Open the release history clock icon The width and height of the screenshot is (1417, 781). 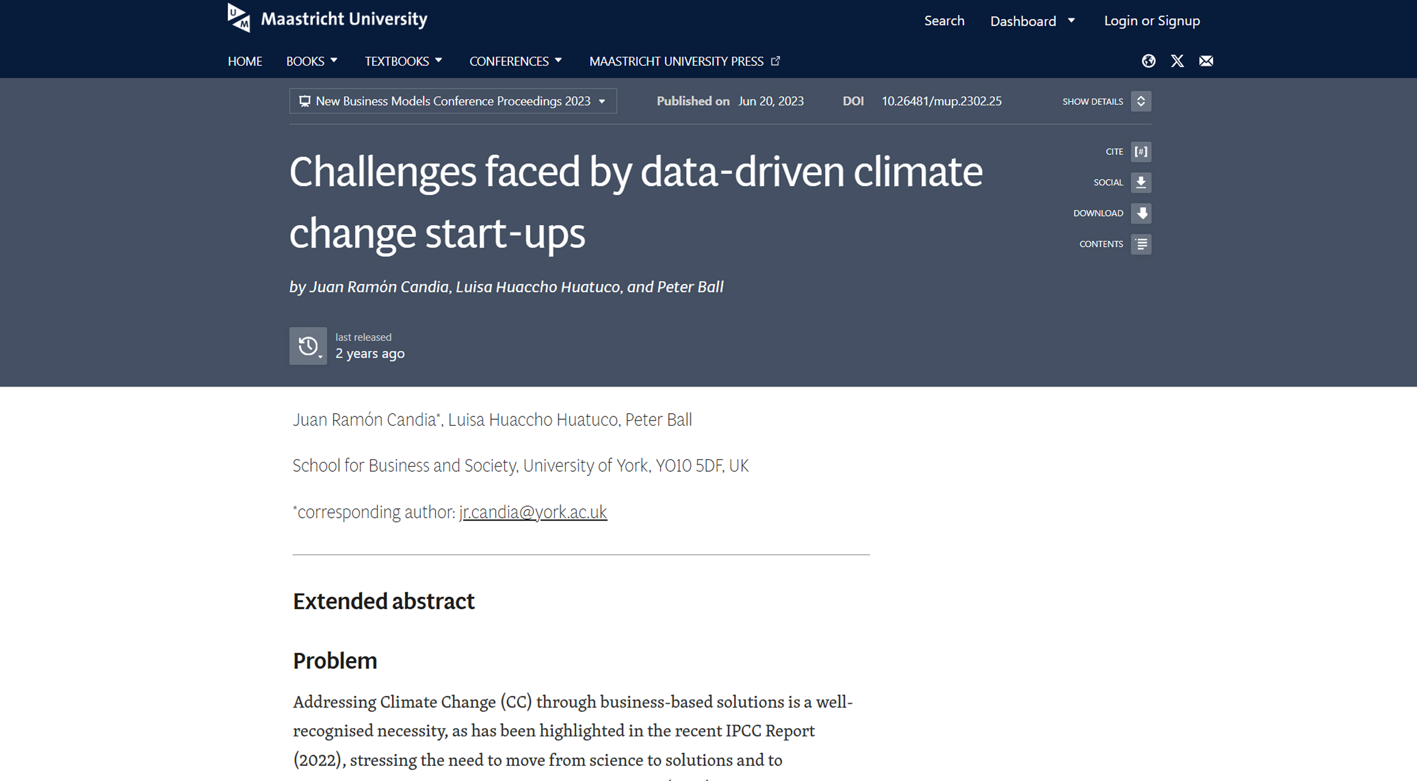pyautogui.click(x=308, y=346)
